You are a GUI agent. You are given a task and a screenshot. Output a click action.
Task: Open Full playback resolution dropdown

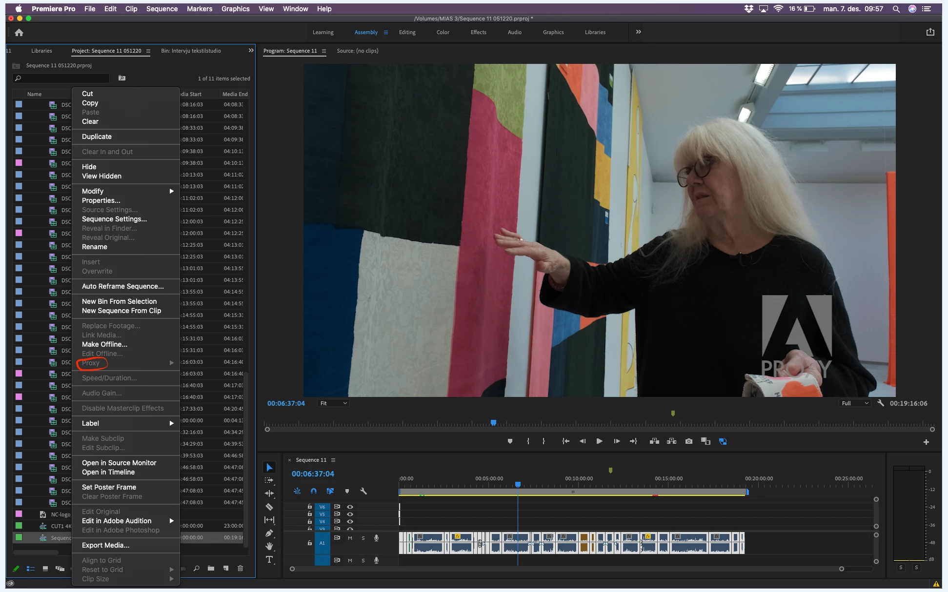point(855,403)
